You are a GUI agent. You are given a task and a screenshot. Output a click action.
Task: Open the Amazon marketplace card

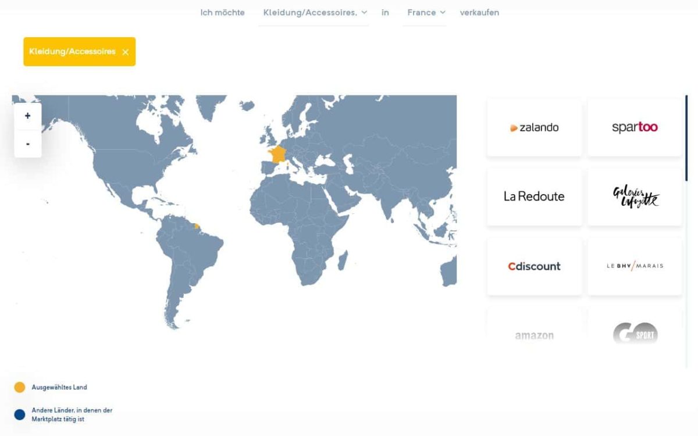[x=534, y=335]
